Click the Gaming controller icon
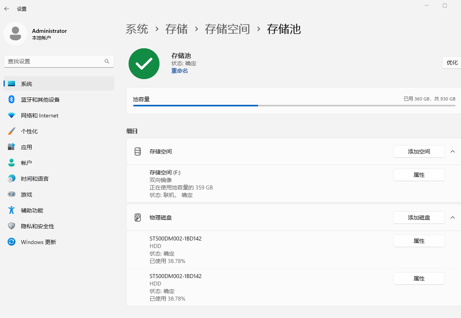The height and width of the screenshot is (318, 461). [x=11, y=194]
